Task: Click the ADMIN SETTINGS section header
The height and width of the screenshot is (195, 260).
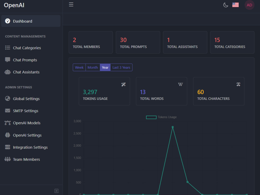Action: click(18, 87)
